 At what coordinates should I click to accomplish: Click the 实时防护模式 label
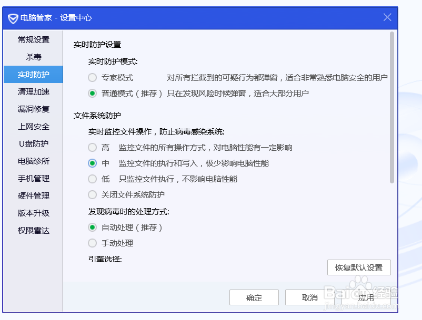[113, 61]
